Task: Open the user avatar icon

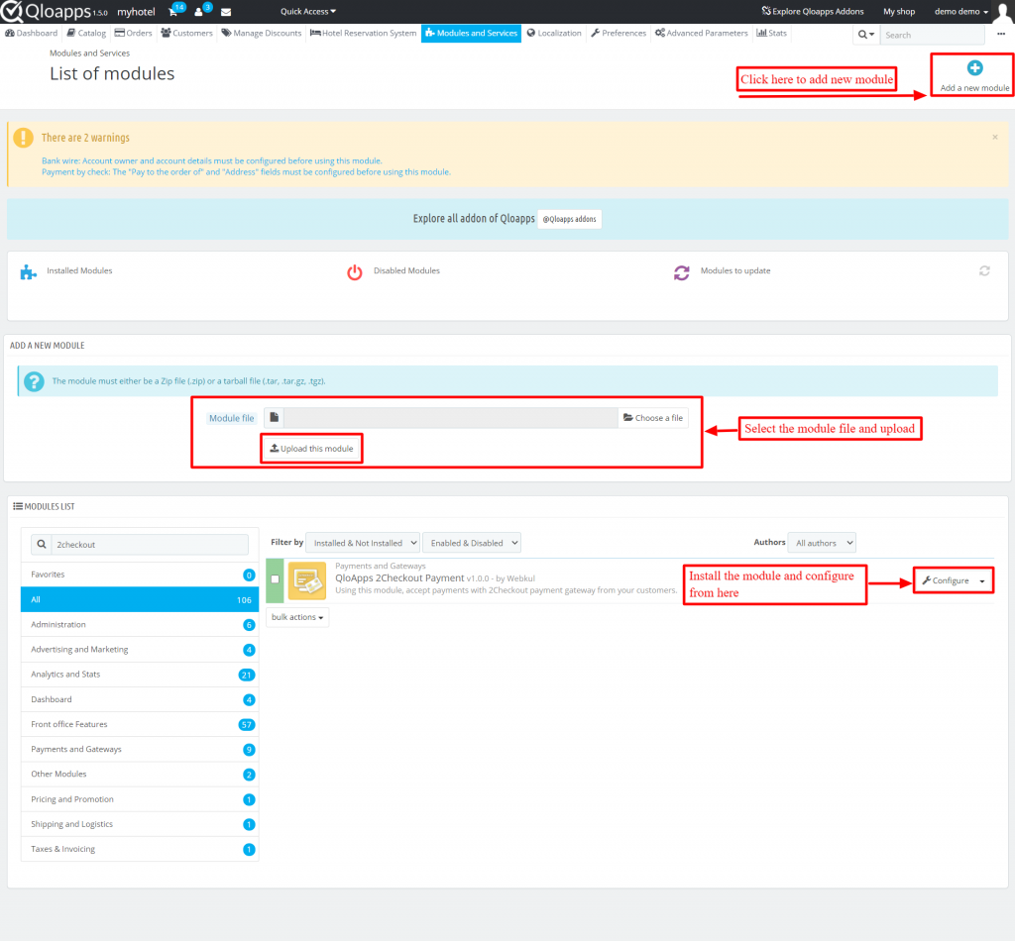Action: coord(1003,12)
